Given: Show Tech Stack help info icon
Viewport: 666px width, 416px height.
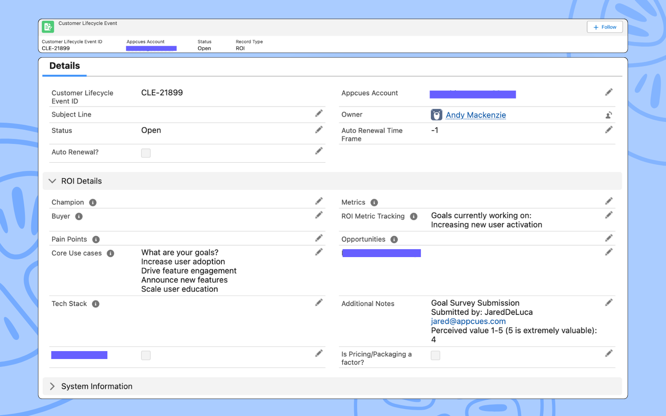Looking at the screenshot, I should click(96, 304).
